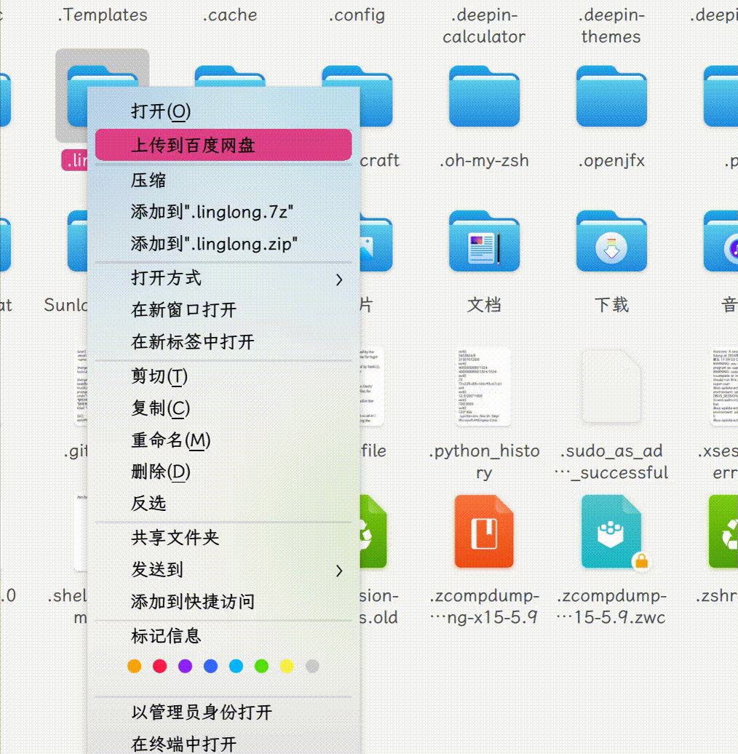This screenshot has height=754, width=738.
Task: Click the 下载 folder name
Action: click(611, 305)
